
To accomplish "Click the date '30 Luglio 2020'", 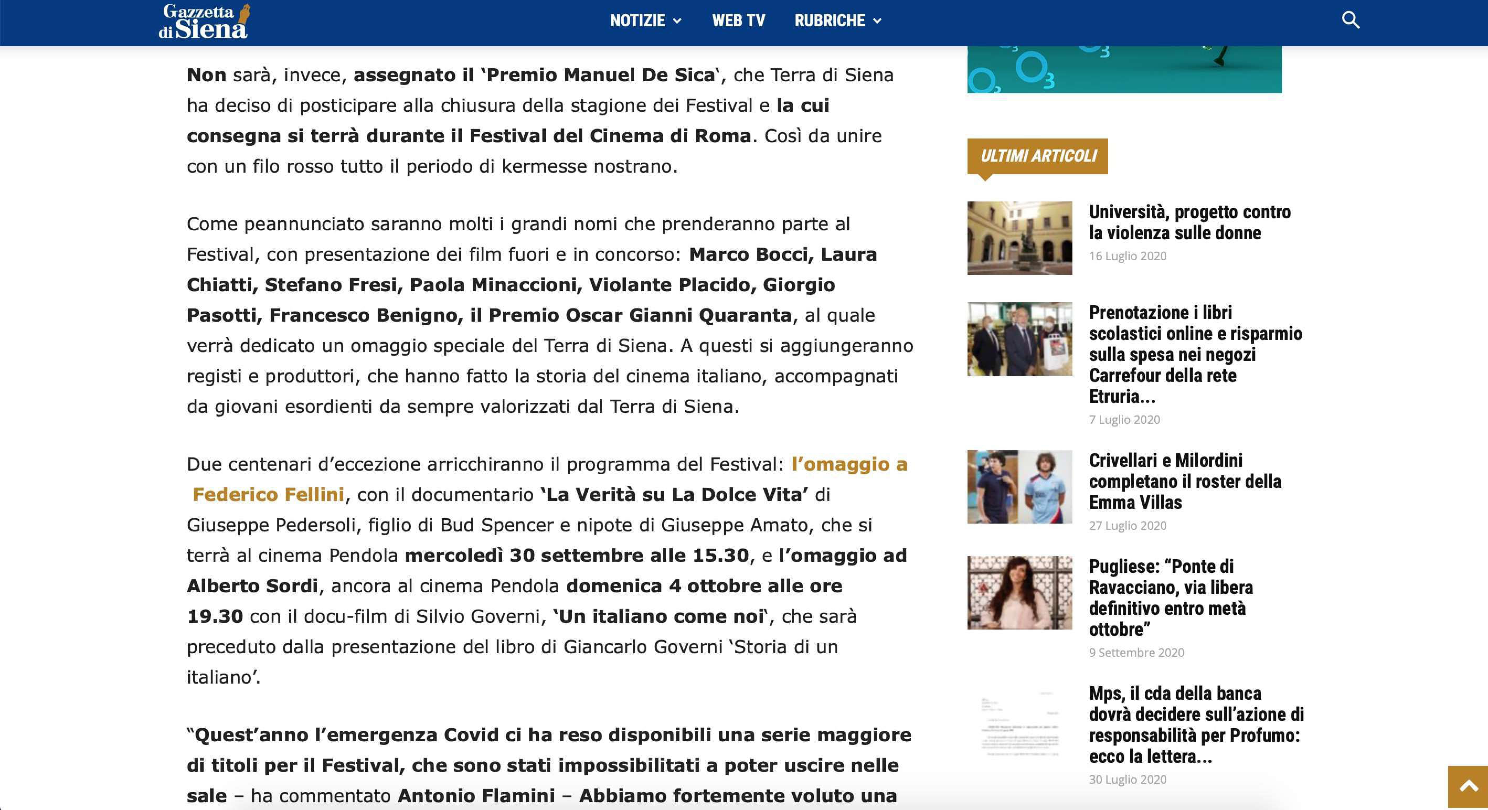I will pyautogui.click(x=1128, y=780).
